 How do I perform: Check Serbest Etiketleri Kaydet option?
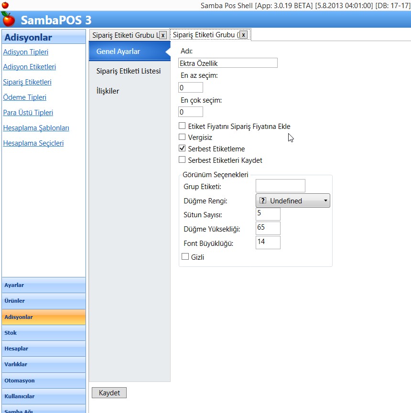coord(182,160)
